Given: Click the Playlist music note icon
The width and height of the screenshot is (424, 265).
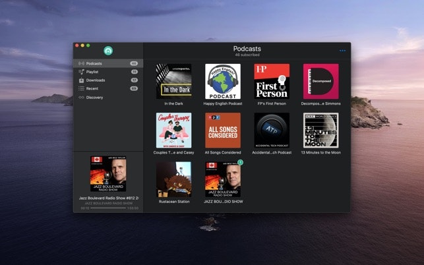Looking at the screenshot, I should point(81,72).
